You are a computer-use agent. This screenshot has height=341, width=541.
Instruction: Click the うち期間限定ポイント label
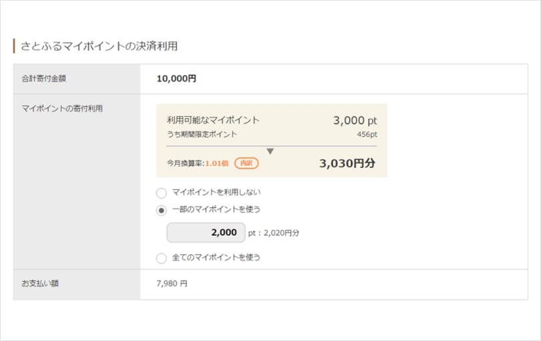(202, 134)
